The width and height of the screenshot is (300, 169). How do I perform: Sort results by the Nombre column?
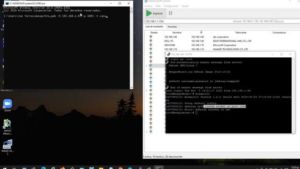pos(177,32)
